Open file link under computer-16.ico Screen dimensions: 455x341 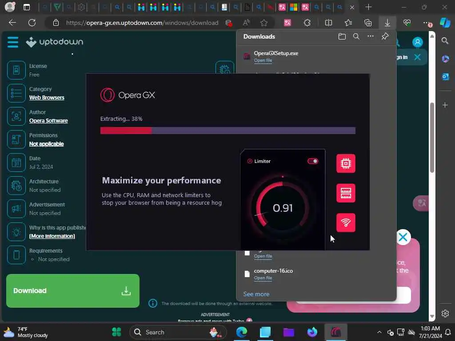(x=263, y=278)
